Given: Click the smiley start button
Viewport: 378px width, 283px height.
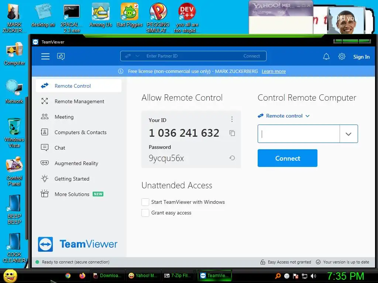Looking at the screenshot, I should click(10, 276).
